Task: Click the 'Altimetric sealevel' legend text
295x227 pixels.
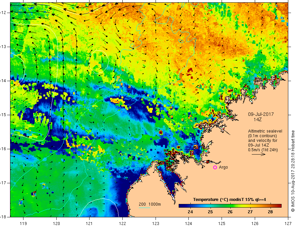Action: click(265, 131)
